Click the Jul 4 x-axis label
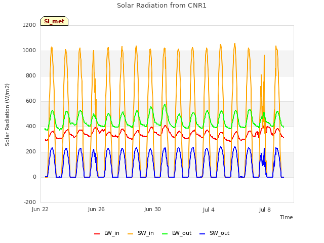Image resolution: width=324 pixels, height=243 pixels. (x=209, y=210)
